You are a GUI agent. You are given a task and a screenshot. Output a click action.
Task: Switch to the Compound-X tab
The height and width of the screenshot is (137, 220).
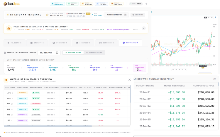pyautogui.click(x=106, y=43)
